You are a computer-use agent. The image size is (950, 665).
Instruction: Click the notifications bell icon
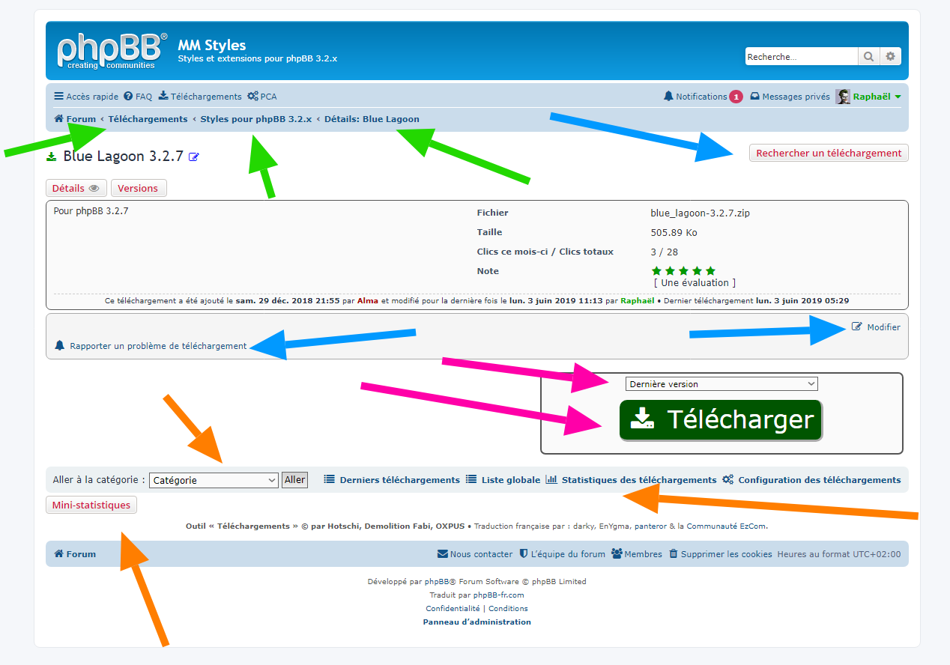668,97
